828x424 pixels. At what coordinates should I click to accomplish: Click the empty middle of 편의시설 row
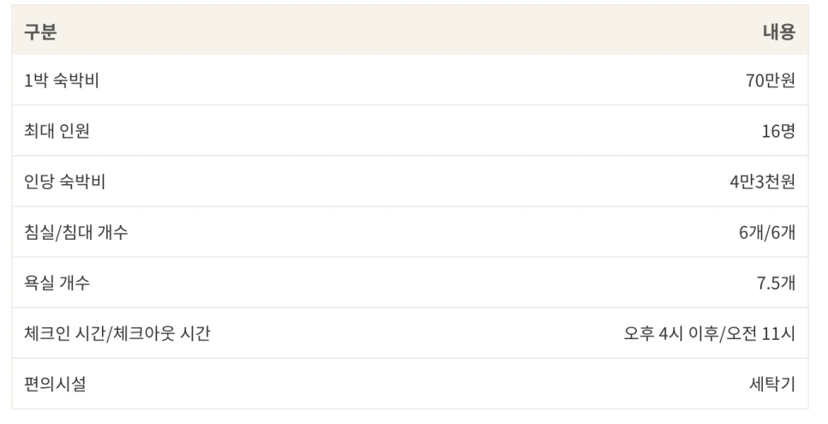pos(411,384)
